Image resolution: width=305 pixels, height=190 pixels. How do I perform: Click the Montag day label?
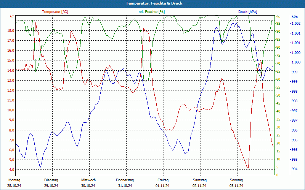click(14, 180)
